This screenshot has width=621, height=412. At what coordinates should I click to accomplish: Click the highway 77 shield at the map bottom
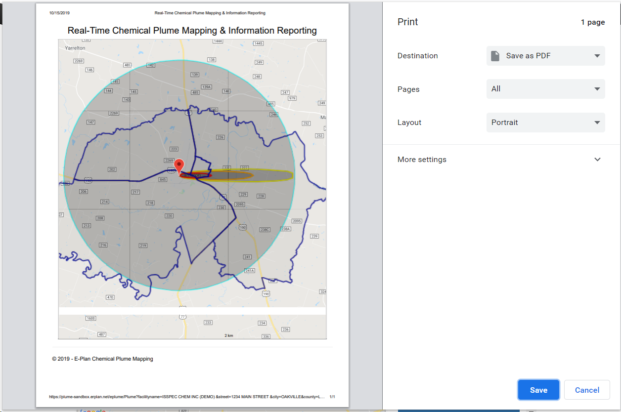point(182,316)
